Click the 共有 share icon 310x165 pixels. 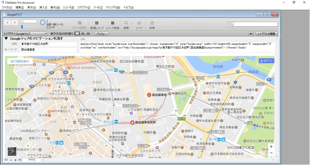[x=152, y=23]
